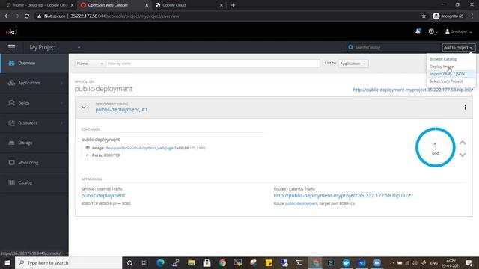Open Microsoft Store from the taskbar

click(207, 263)
